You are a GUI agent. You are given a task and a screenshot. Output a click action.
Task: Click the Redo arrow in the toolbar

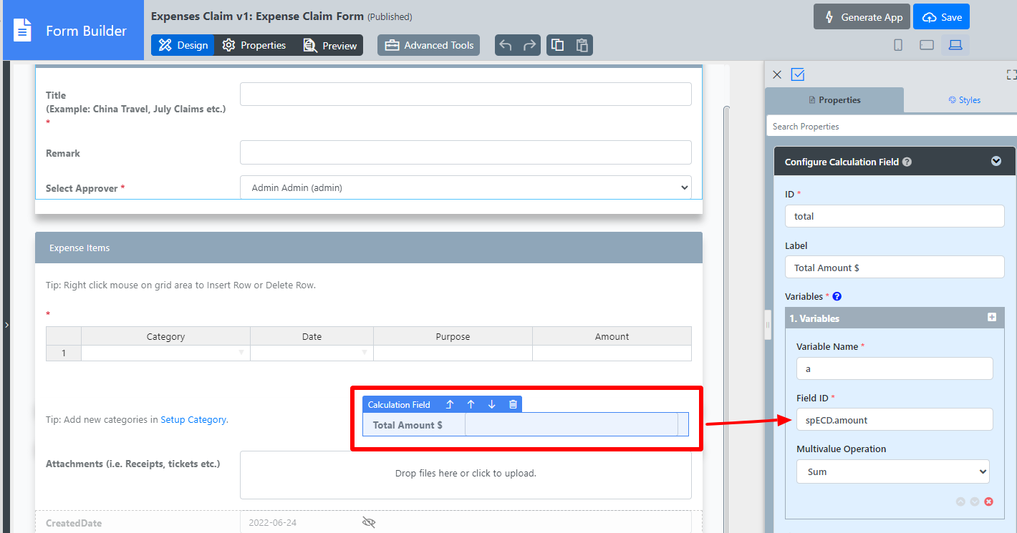click(529, 45)
